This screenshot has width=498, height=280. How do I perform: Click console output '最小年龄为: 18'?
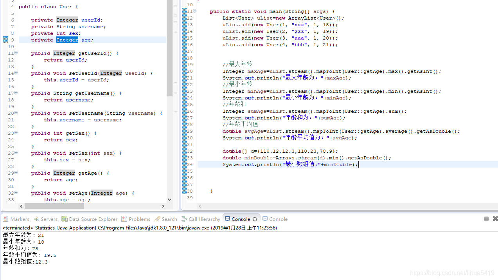[x=23, y=242]
